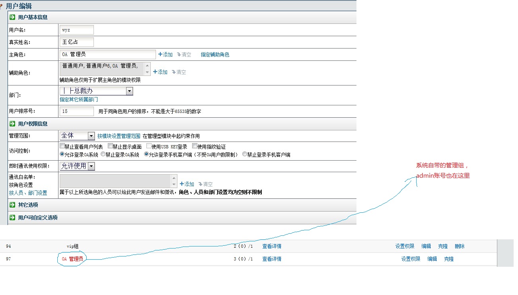Viewport: 518px width, 295px height.
Task: Click the down arrow of 辅助角色 list scrollbar
Action: (147, 72)
